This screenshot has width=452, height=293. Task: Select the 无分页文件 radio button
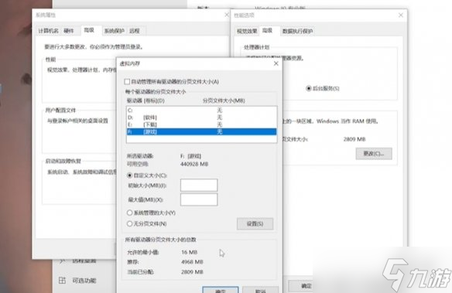pos(129,223)
